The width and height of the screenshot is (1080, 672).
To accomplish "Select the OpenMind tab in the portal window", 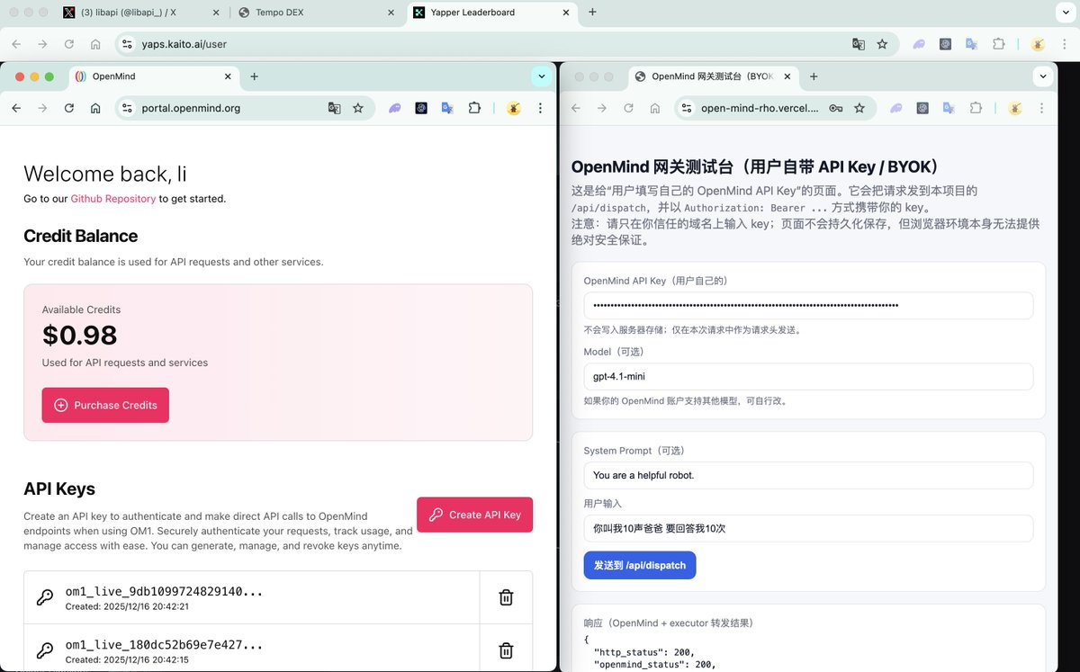I will coord(153,76).
